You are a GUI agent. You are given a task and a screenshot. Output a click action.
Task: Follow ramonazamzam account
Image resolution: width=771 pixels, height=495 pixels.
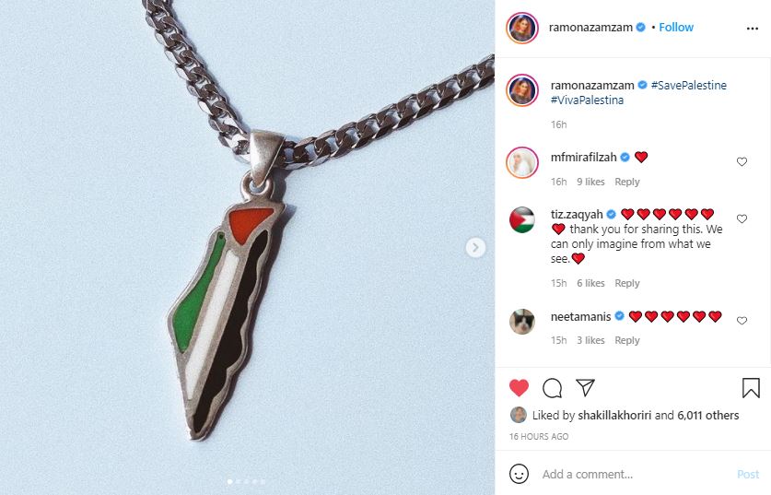676,27
